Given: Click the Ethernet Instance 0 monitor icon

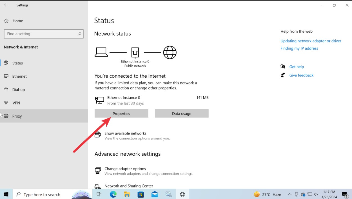Looking at the screenshot, I should click(99, 100).
